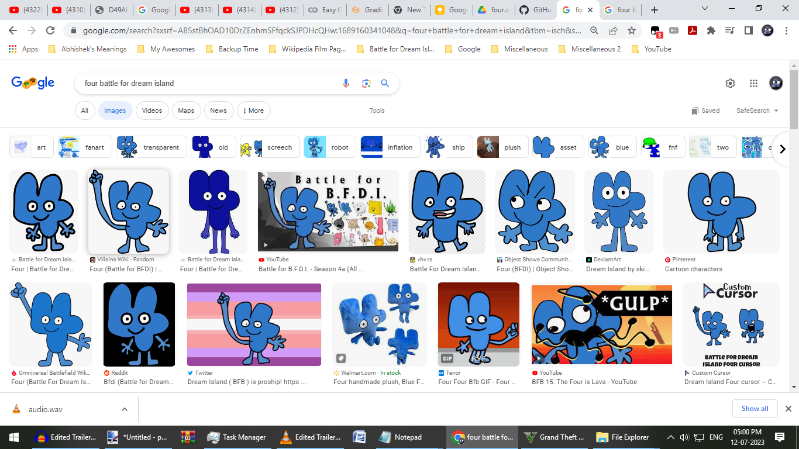Open the Google apps grid
The height and width of the screenshot is (449, 799).
point(753,84)
